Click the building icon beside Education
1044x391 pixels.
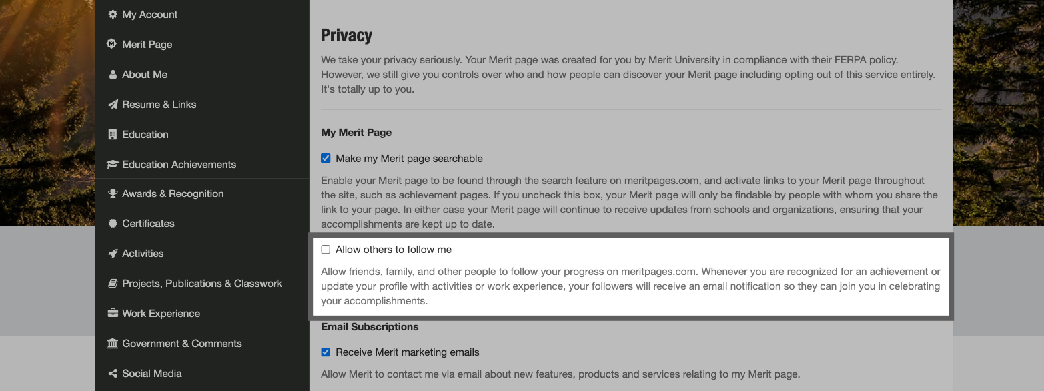point(112,135)
